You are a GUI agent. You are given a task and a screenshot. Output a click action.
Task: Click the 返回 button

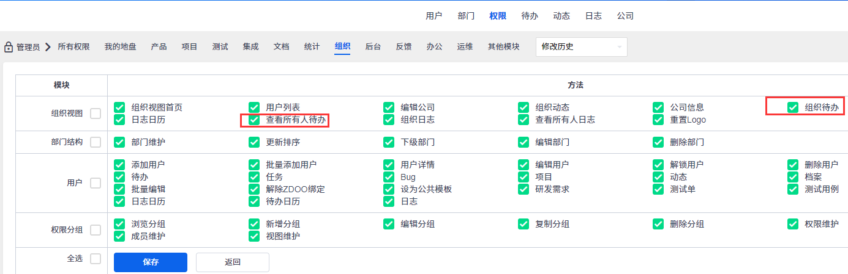(233, 262)
